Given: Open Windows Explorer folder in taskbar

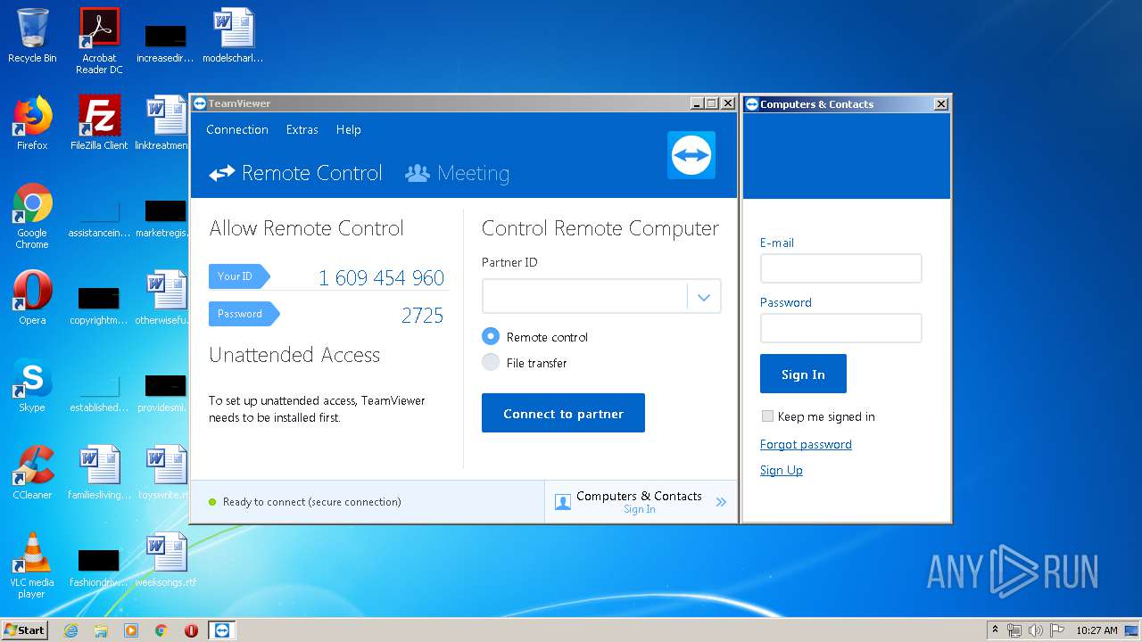Looking at the screenshot, I should point(101,630).
